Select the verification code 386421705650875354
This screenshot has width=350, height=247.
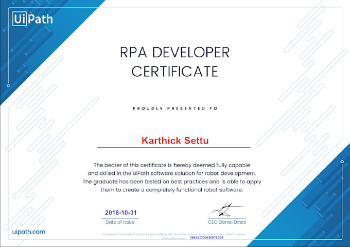click(x=206, y=238)
